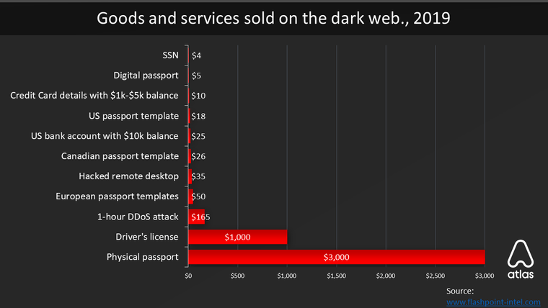Select the $2,500 axis tick label
This screenshot has width=548, height=308.
436,276
